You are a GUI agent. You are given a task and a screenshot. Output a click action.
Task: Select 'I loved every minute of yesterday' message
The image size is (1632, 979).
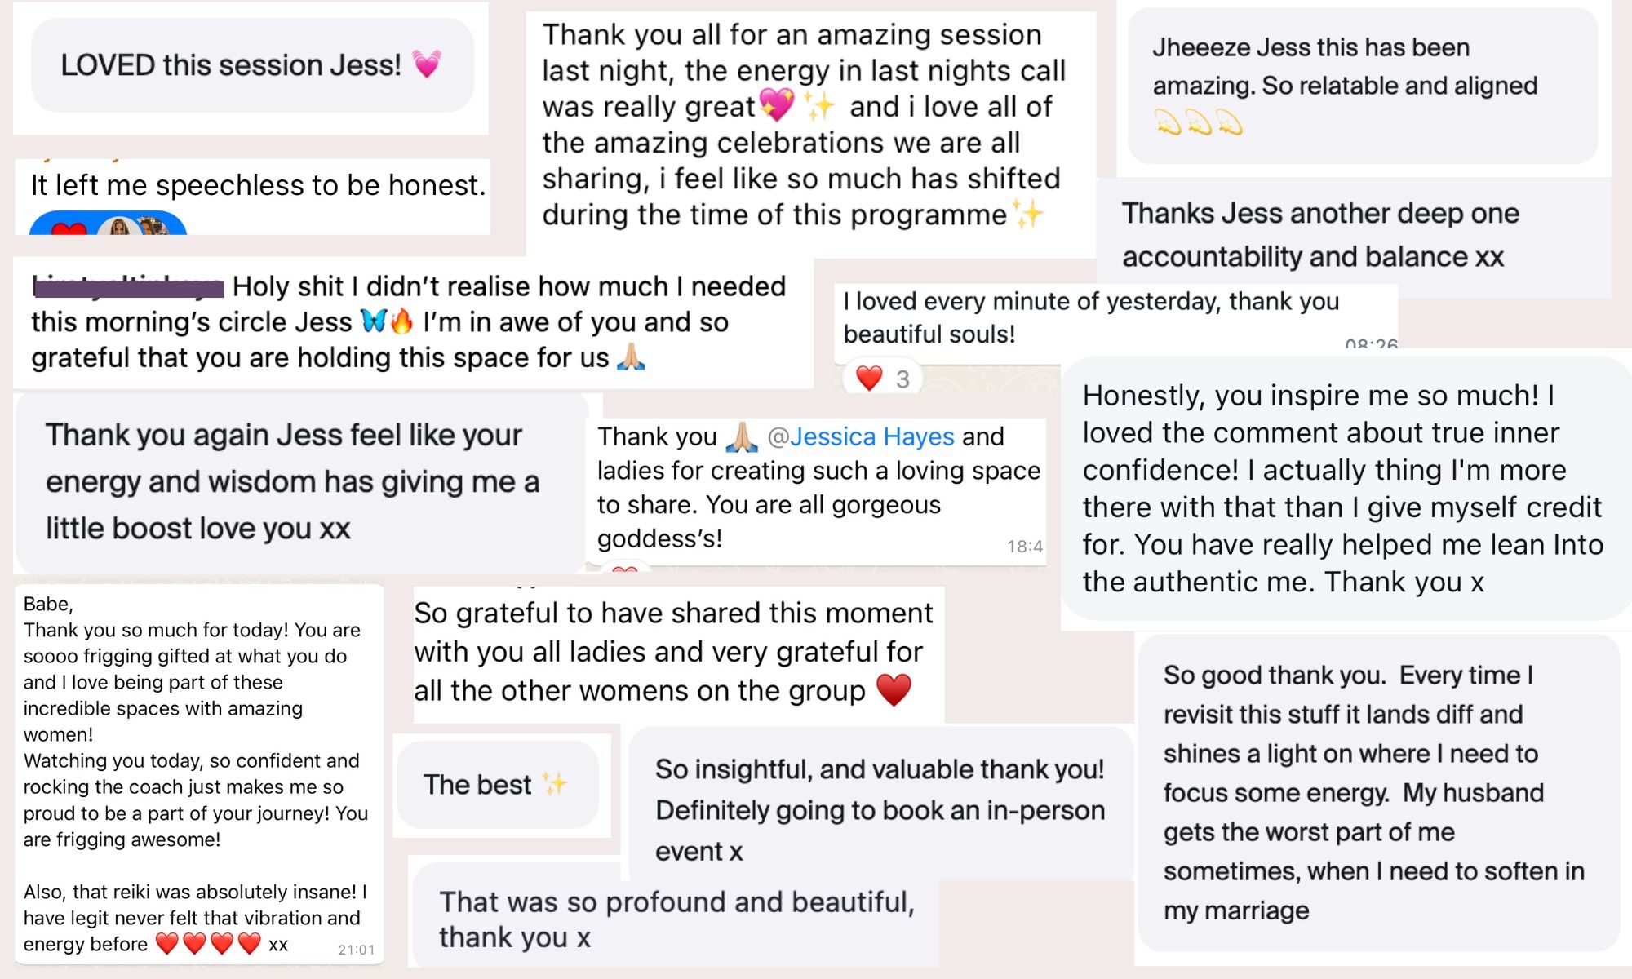(x=1115, y=318)
